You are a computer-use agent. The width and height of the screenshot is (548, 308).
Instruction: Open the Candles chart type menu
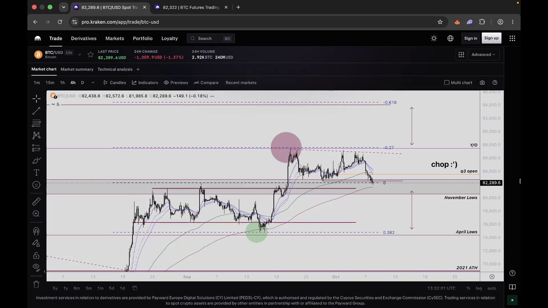115,83
